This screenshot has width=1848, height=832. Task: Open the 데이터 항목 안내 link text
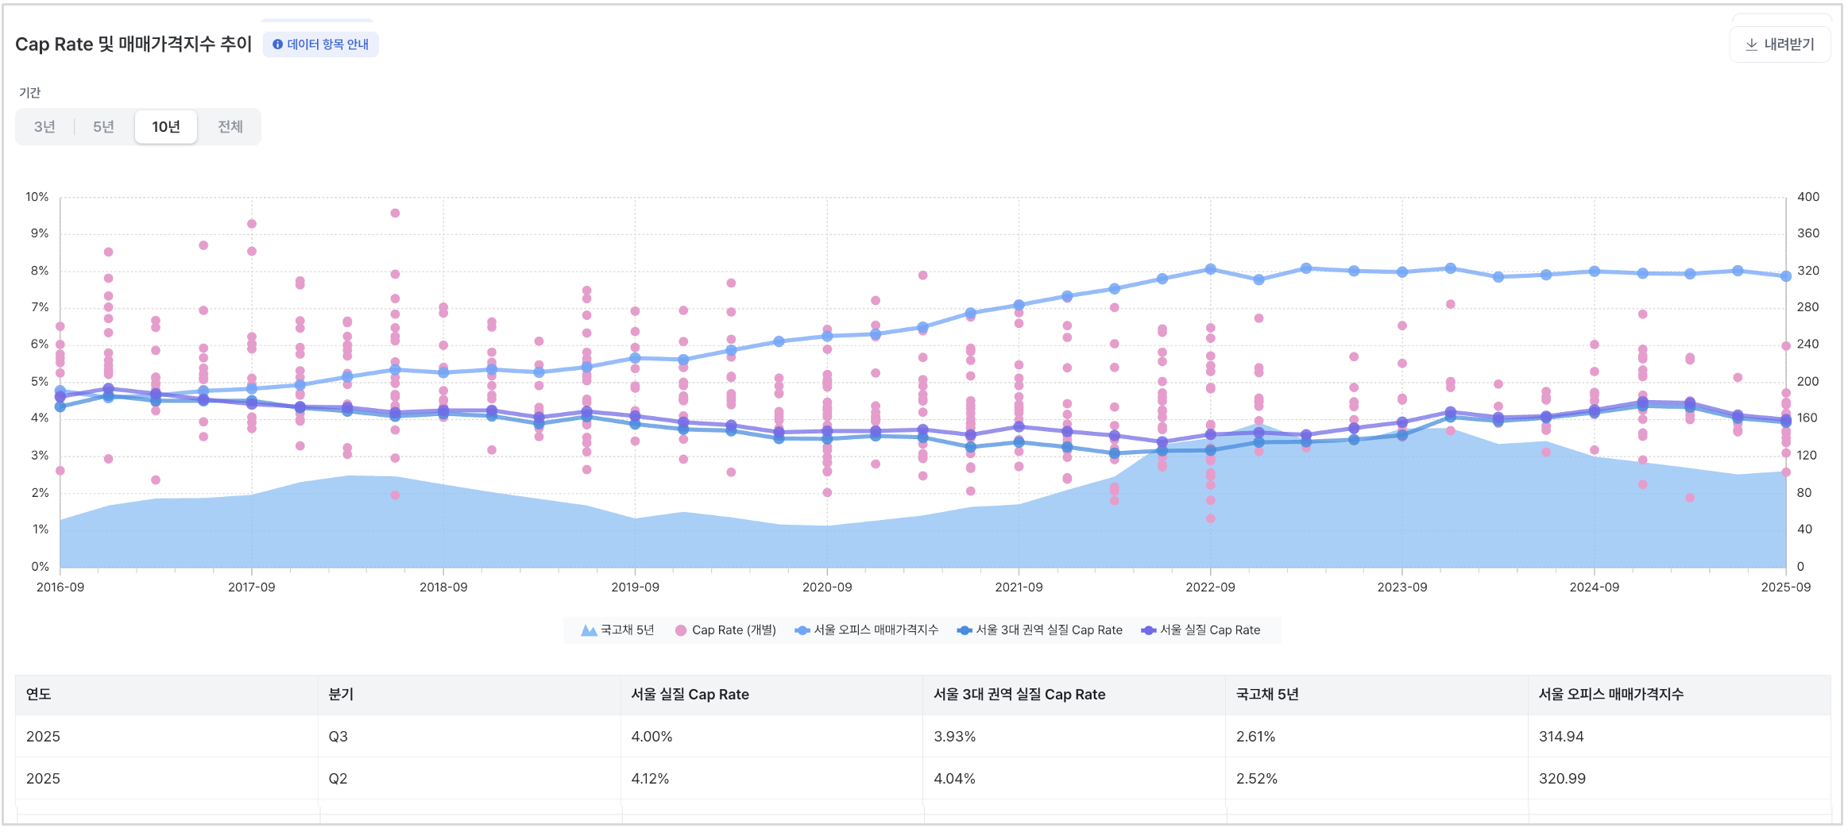point(328,44)
